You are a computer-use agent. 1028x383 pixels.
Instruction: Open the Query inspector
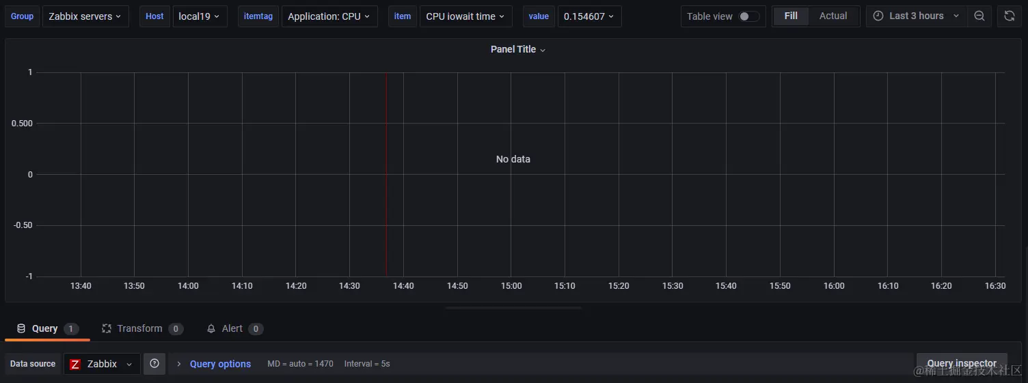[x=962, y=364]
